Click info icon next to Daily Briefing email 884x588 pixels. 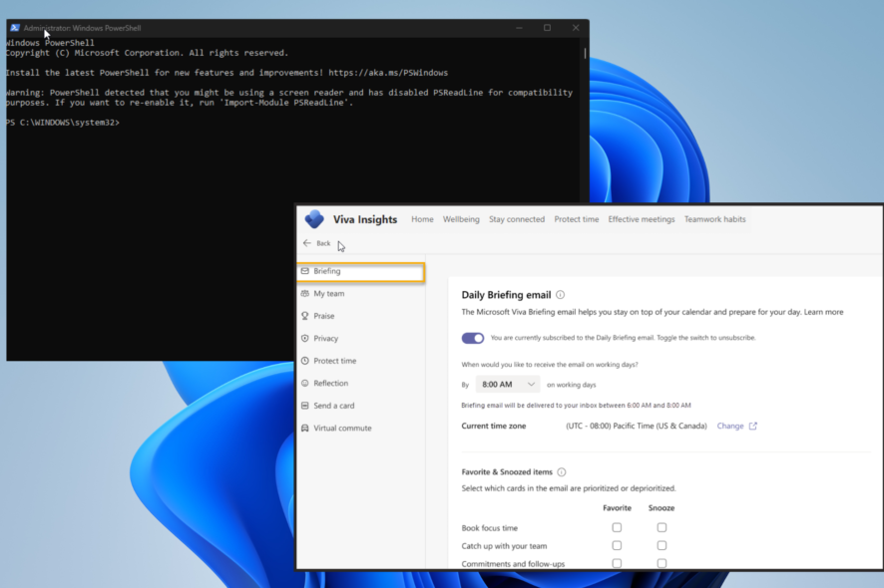click(560, 295)
